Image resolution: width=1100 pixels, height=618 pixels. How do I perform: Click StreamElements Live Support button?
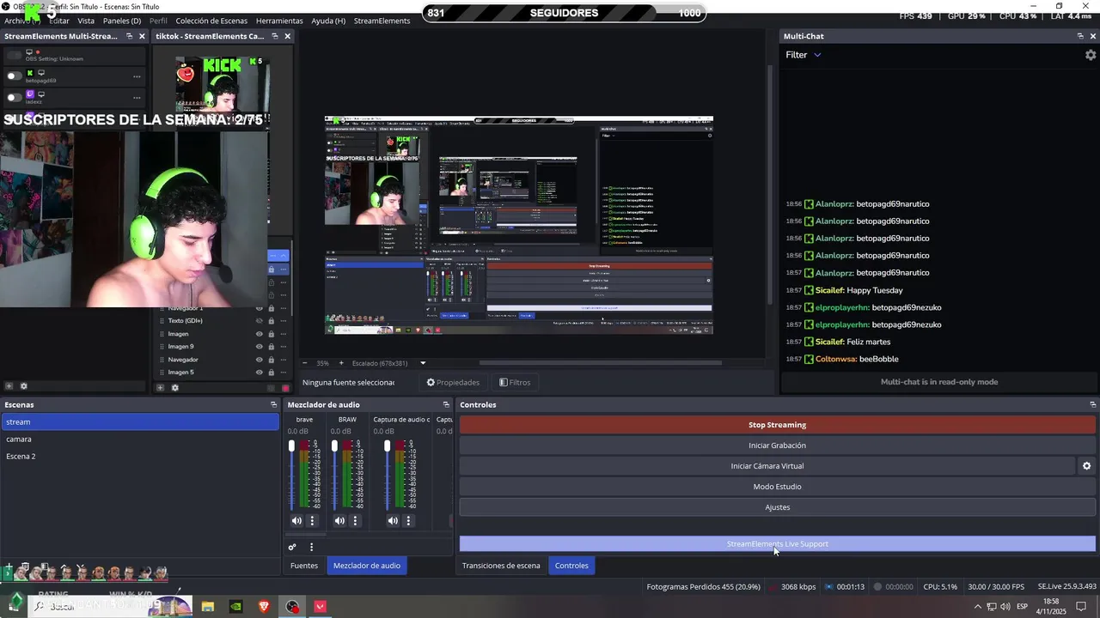(777, 544)
